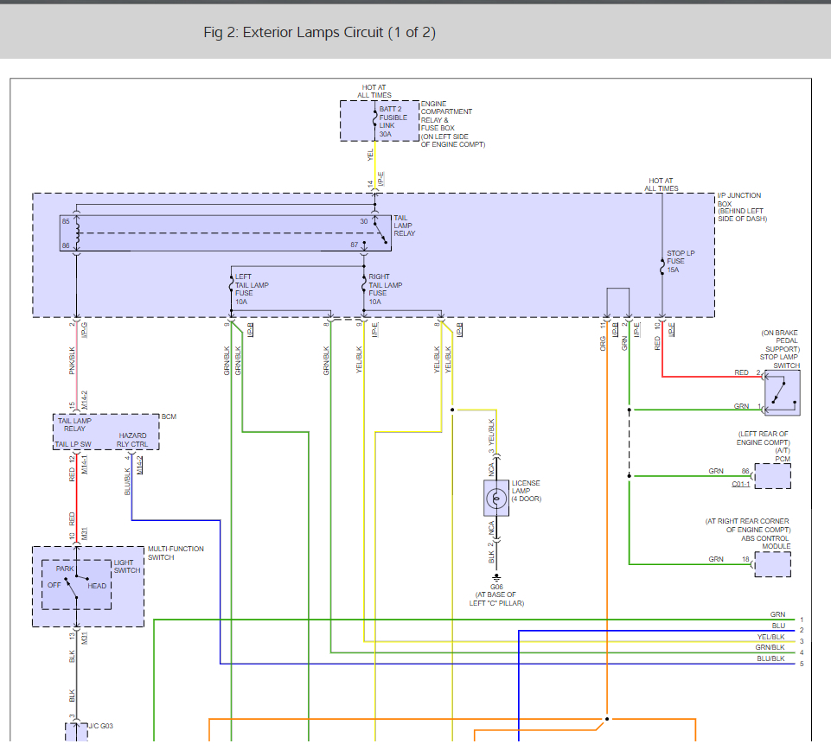Click the BLU/BLK wire label at output 5

[770, 658]
